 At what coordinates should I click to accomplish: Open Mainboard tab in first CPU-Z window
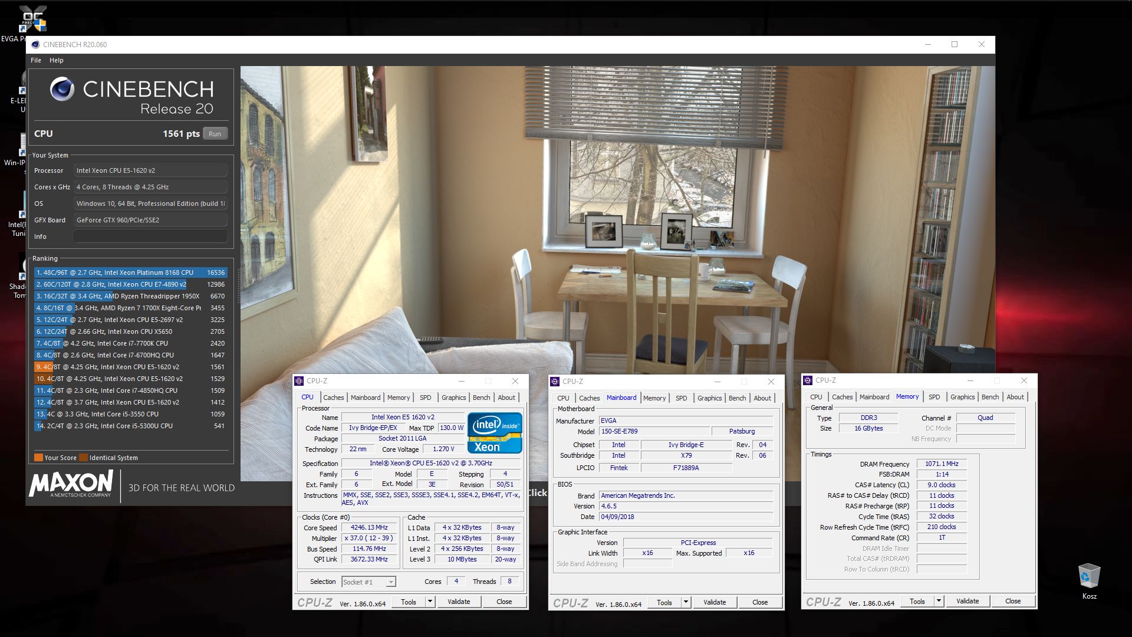366,398
